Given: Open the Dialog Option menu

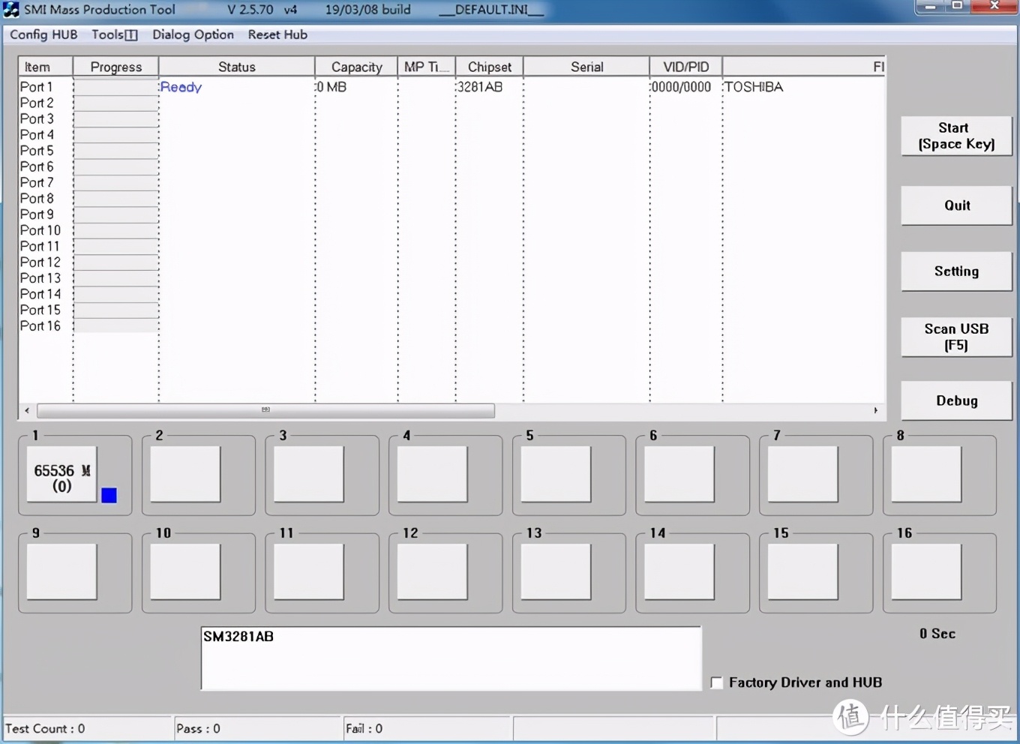Looking at the screenshot, I should 193,34.
